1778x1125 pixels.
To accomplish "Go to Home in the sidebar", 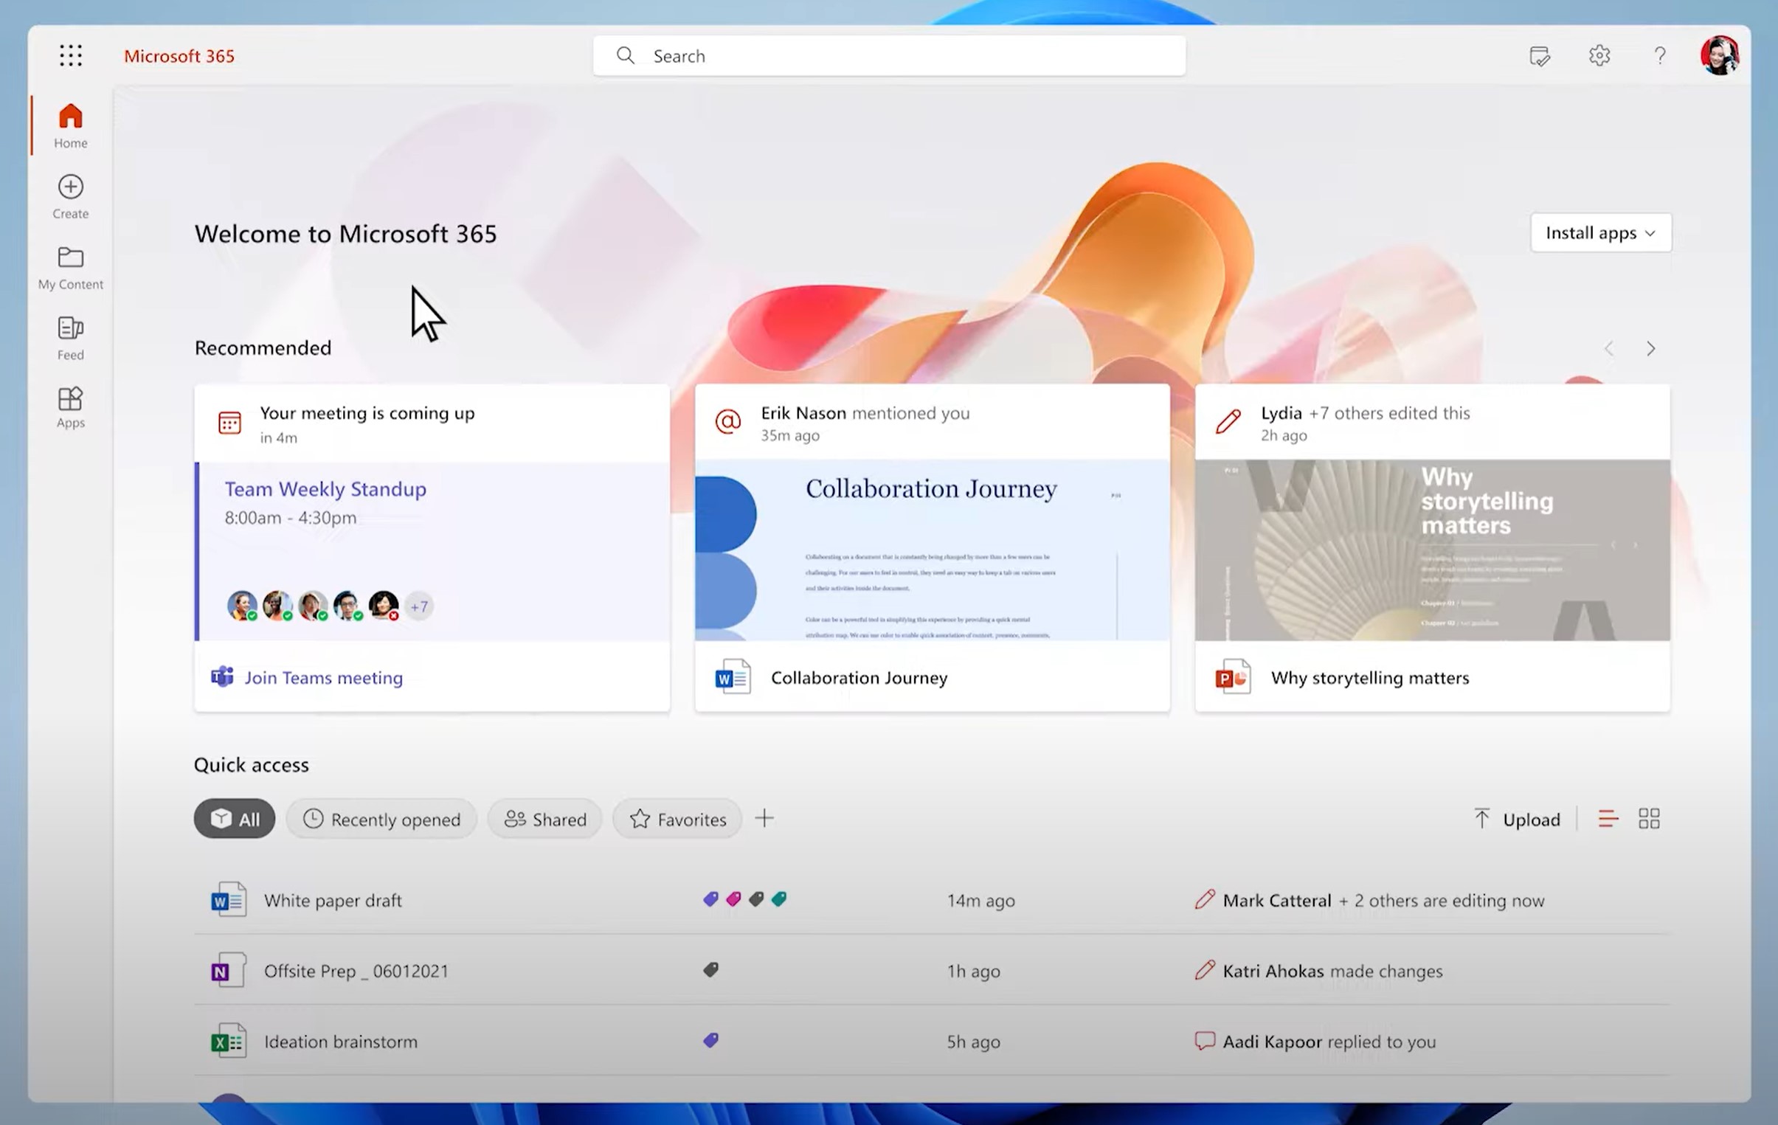I will 71,125.
